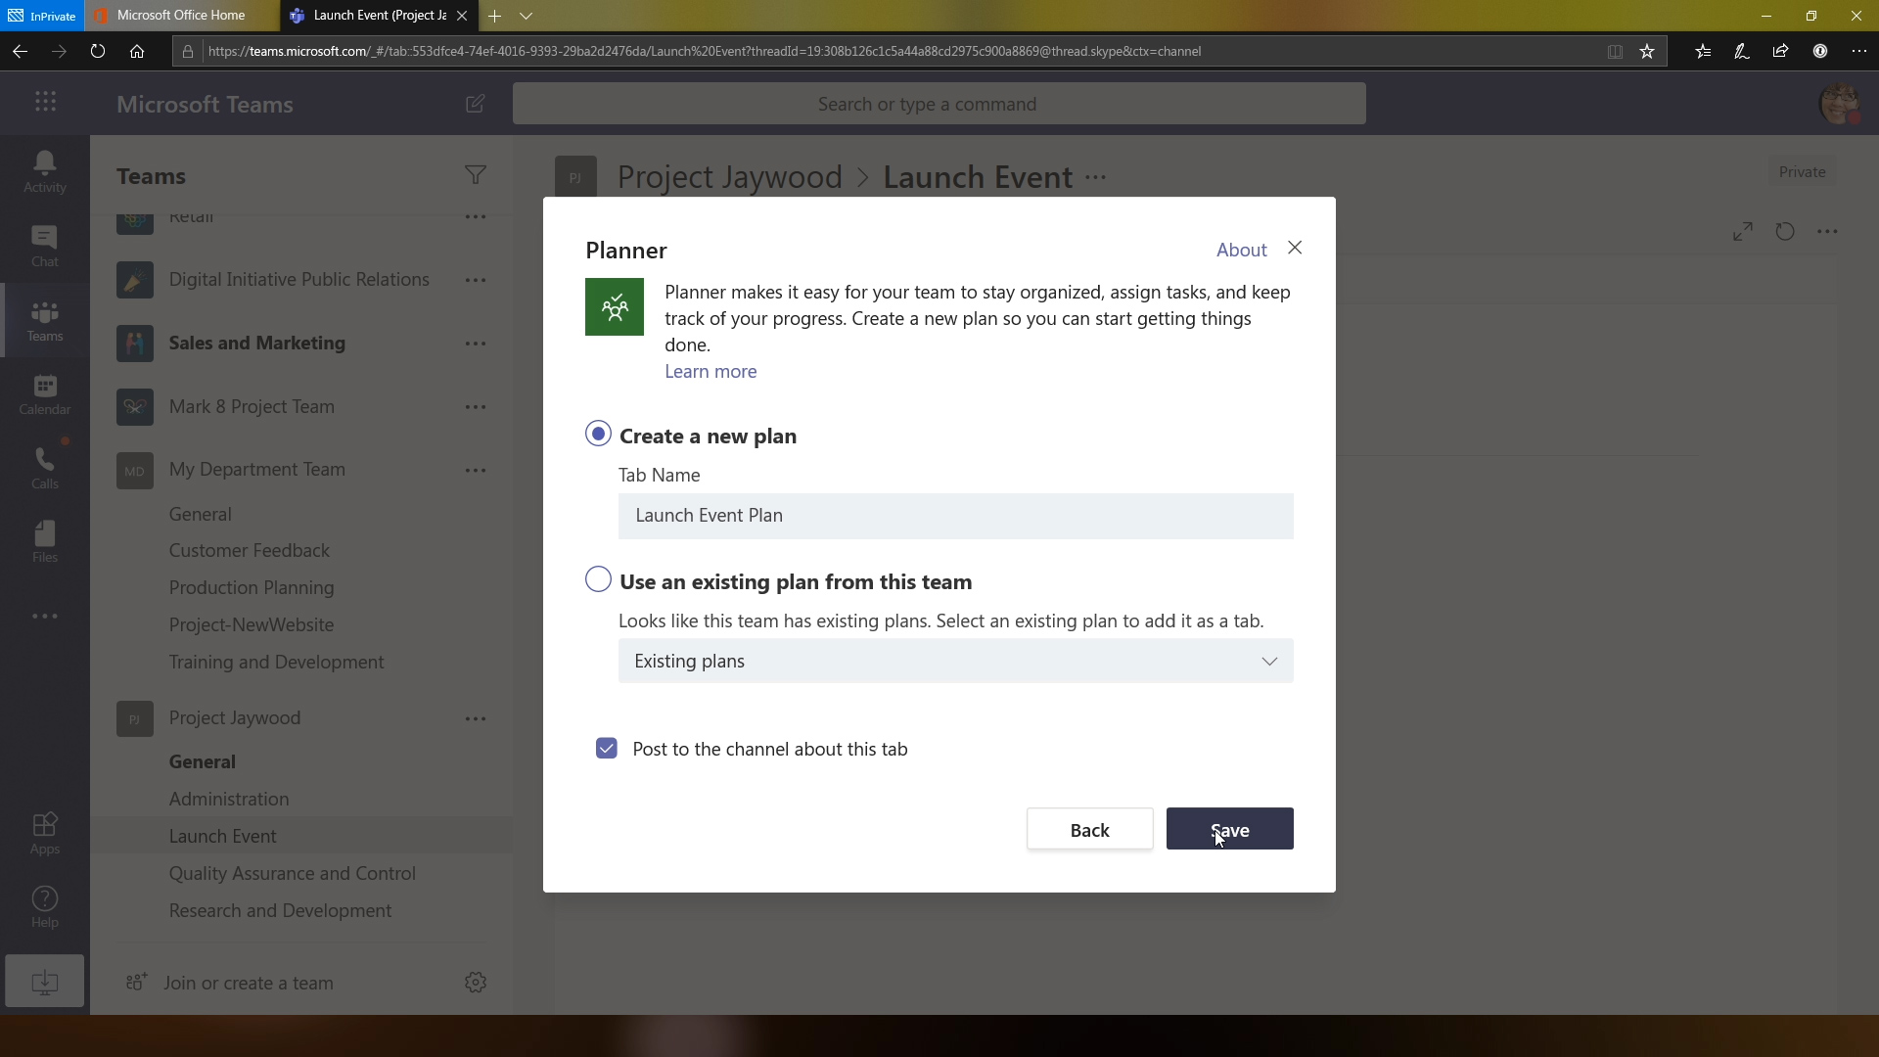The image size is (1879, 1057).
Task: Open more options for Project Jaywood team
Action: [476, 718]
